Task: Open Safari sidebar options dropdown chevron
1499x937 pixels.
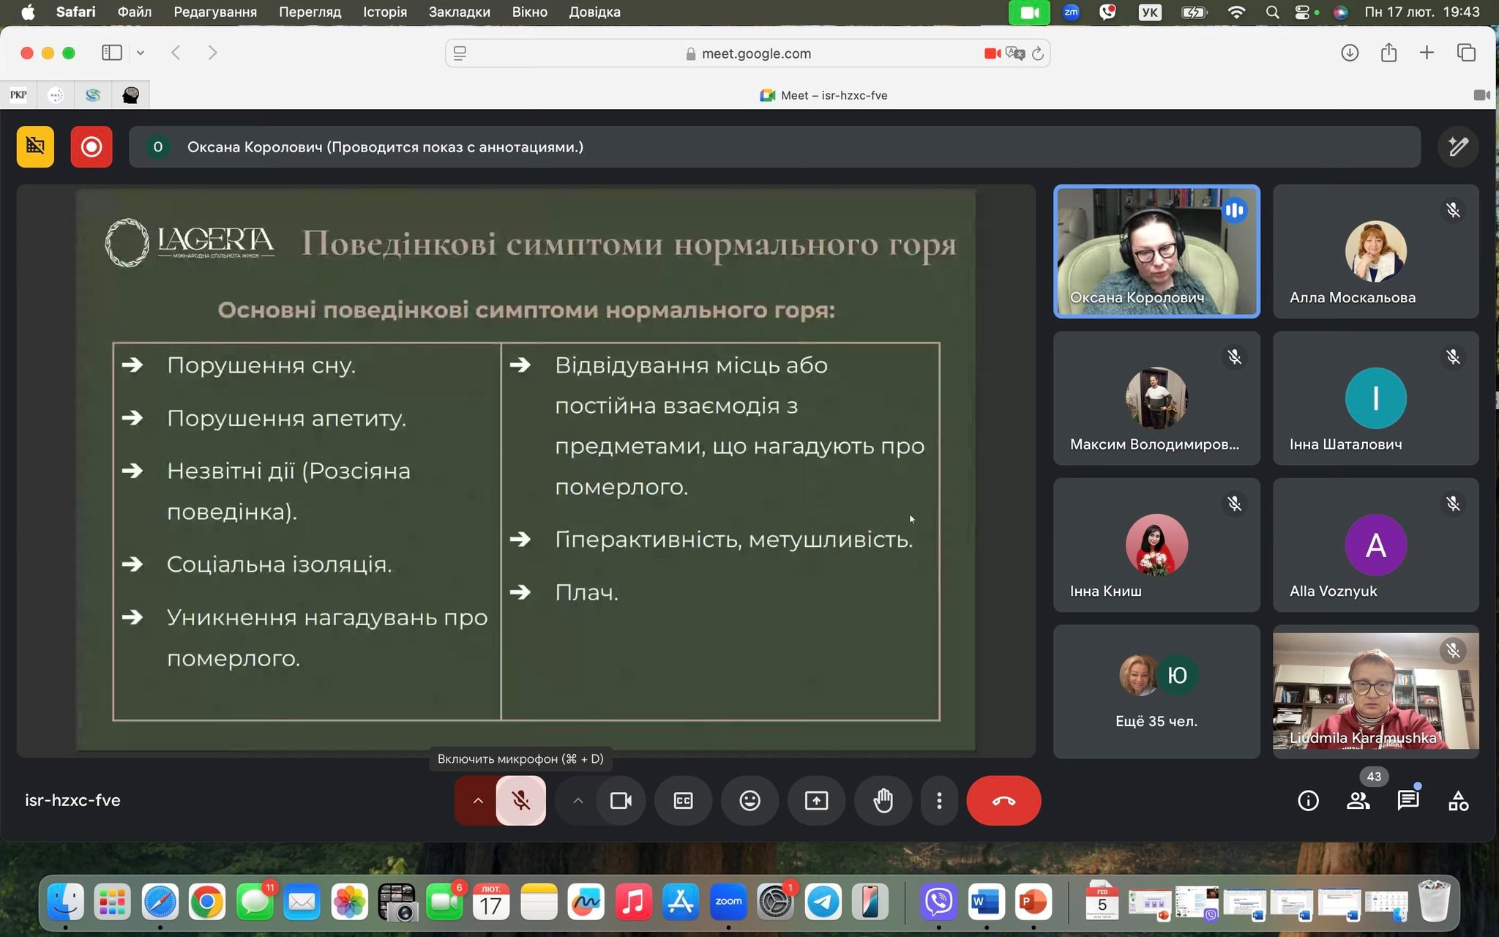Action: [x=141, y=53]
